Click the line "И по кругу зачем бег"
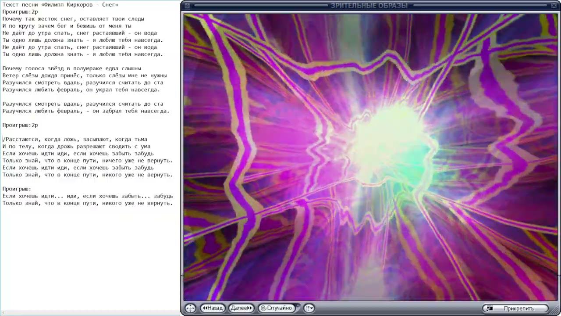Image resolution: width=561 pixels, height=316 pixels. (x=67, y=26)
